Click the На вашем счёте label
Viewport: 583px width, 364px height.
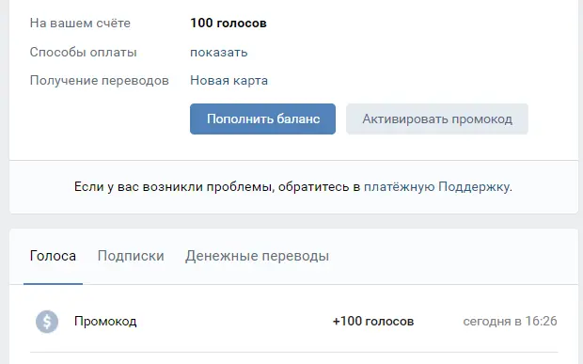pos(80,24)
